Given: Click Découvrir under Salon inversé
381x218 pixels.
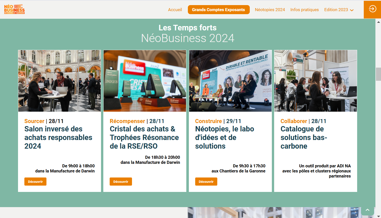Looking at the screenshot, I should click(35, 182).
